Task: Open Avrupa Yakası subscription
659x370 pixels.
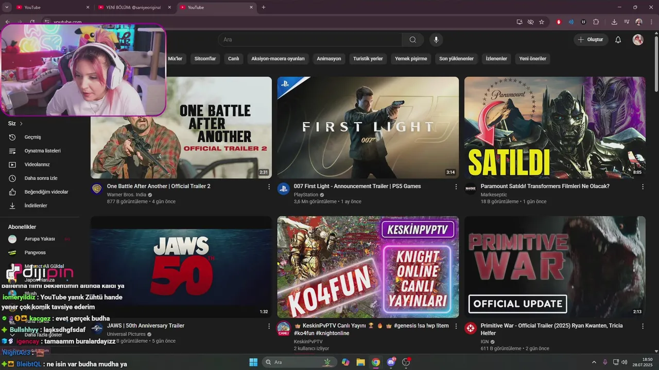Action: tap(40, 239)
